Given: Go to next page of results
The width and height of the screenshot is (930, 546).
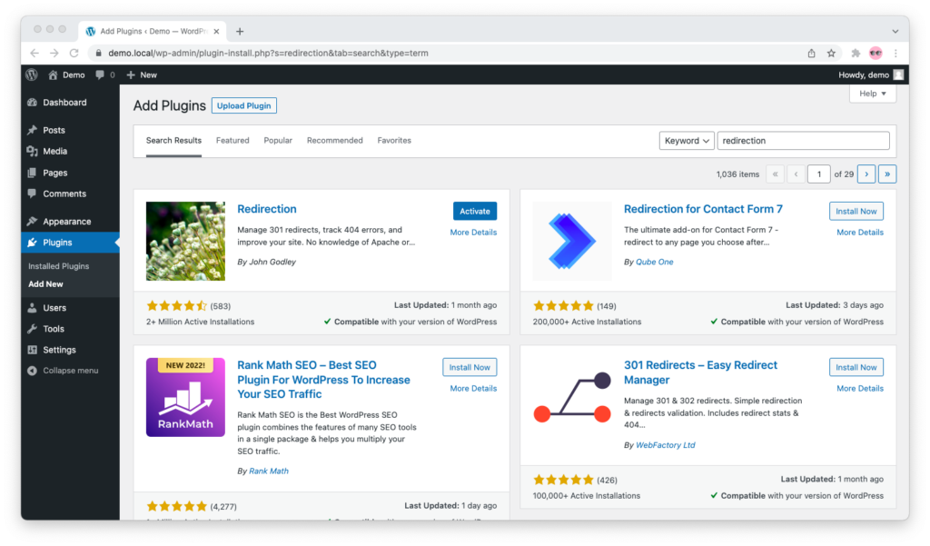Looking at the screenshot, I should pos(866,174).
